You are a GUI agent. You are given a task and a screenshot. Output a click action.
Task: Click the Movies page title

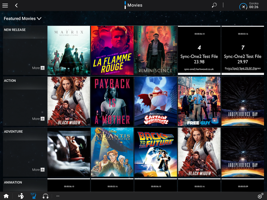pyautogui.click(x=135, y=5)
